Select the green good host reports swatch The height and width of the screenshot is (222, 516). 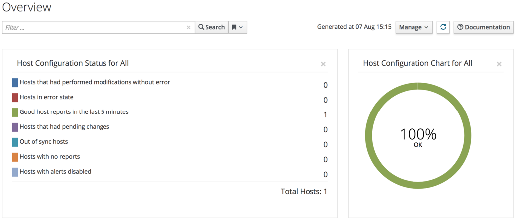coord(15,112)
